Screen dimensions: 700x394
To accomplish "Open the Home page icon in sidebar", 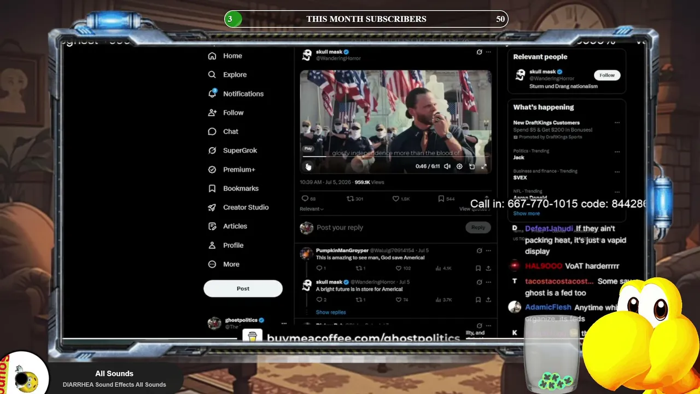I will pyautogui.click(x=212, y=56).
